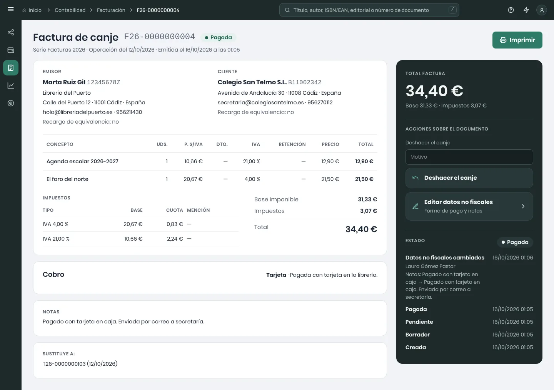This screenshot has height=390, width=554.
Task: Open the target circle icon in the sidebar
Action: pyautogui.click(x=11, y=103)
